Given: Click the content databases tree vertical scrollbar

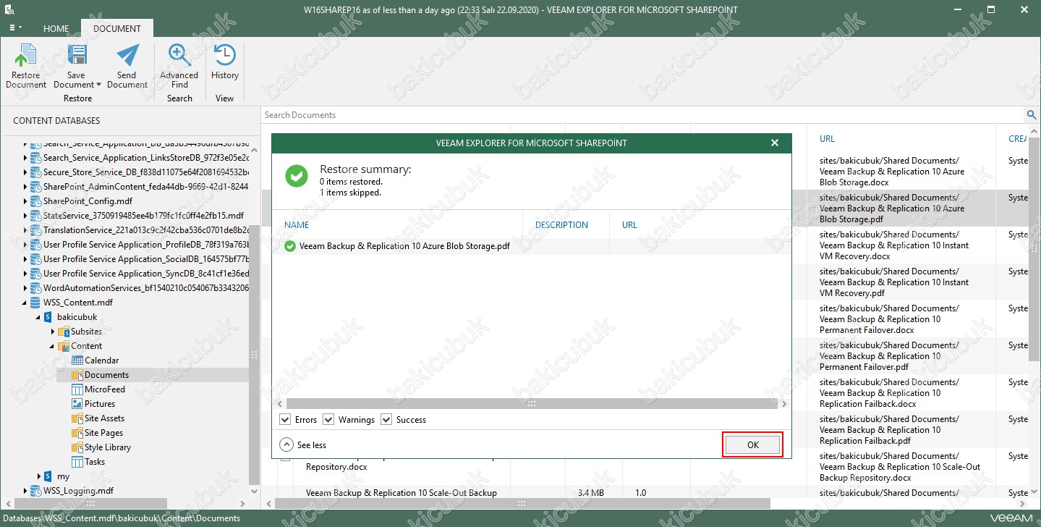Looking at the screenshot, I should (254, 355).
